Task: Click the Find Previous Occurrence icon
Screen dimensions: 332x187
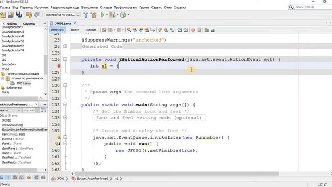Action: pyautogui.click(x=135, y=30)
